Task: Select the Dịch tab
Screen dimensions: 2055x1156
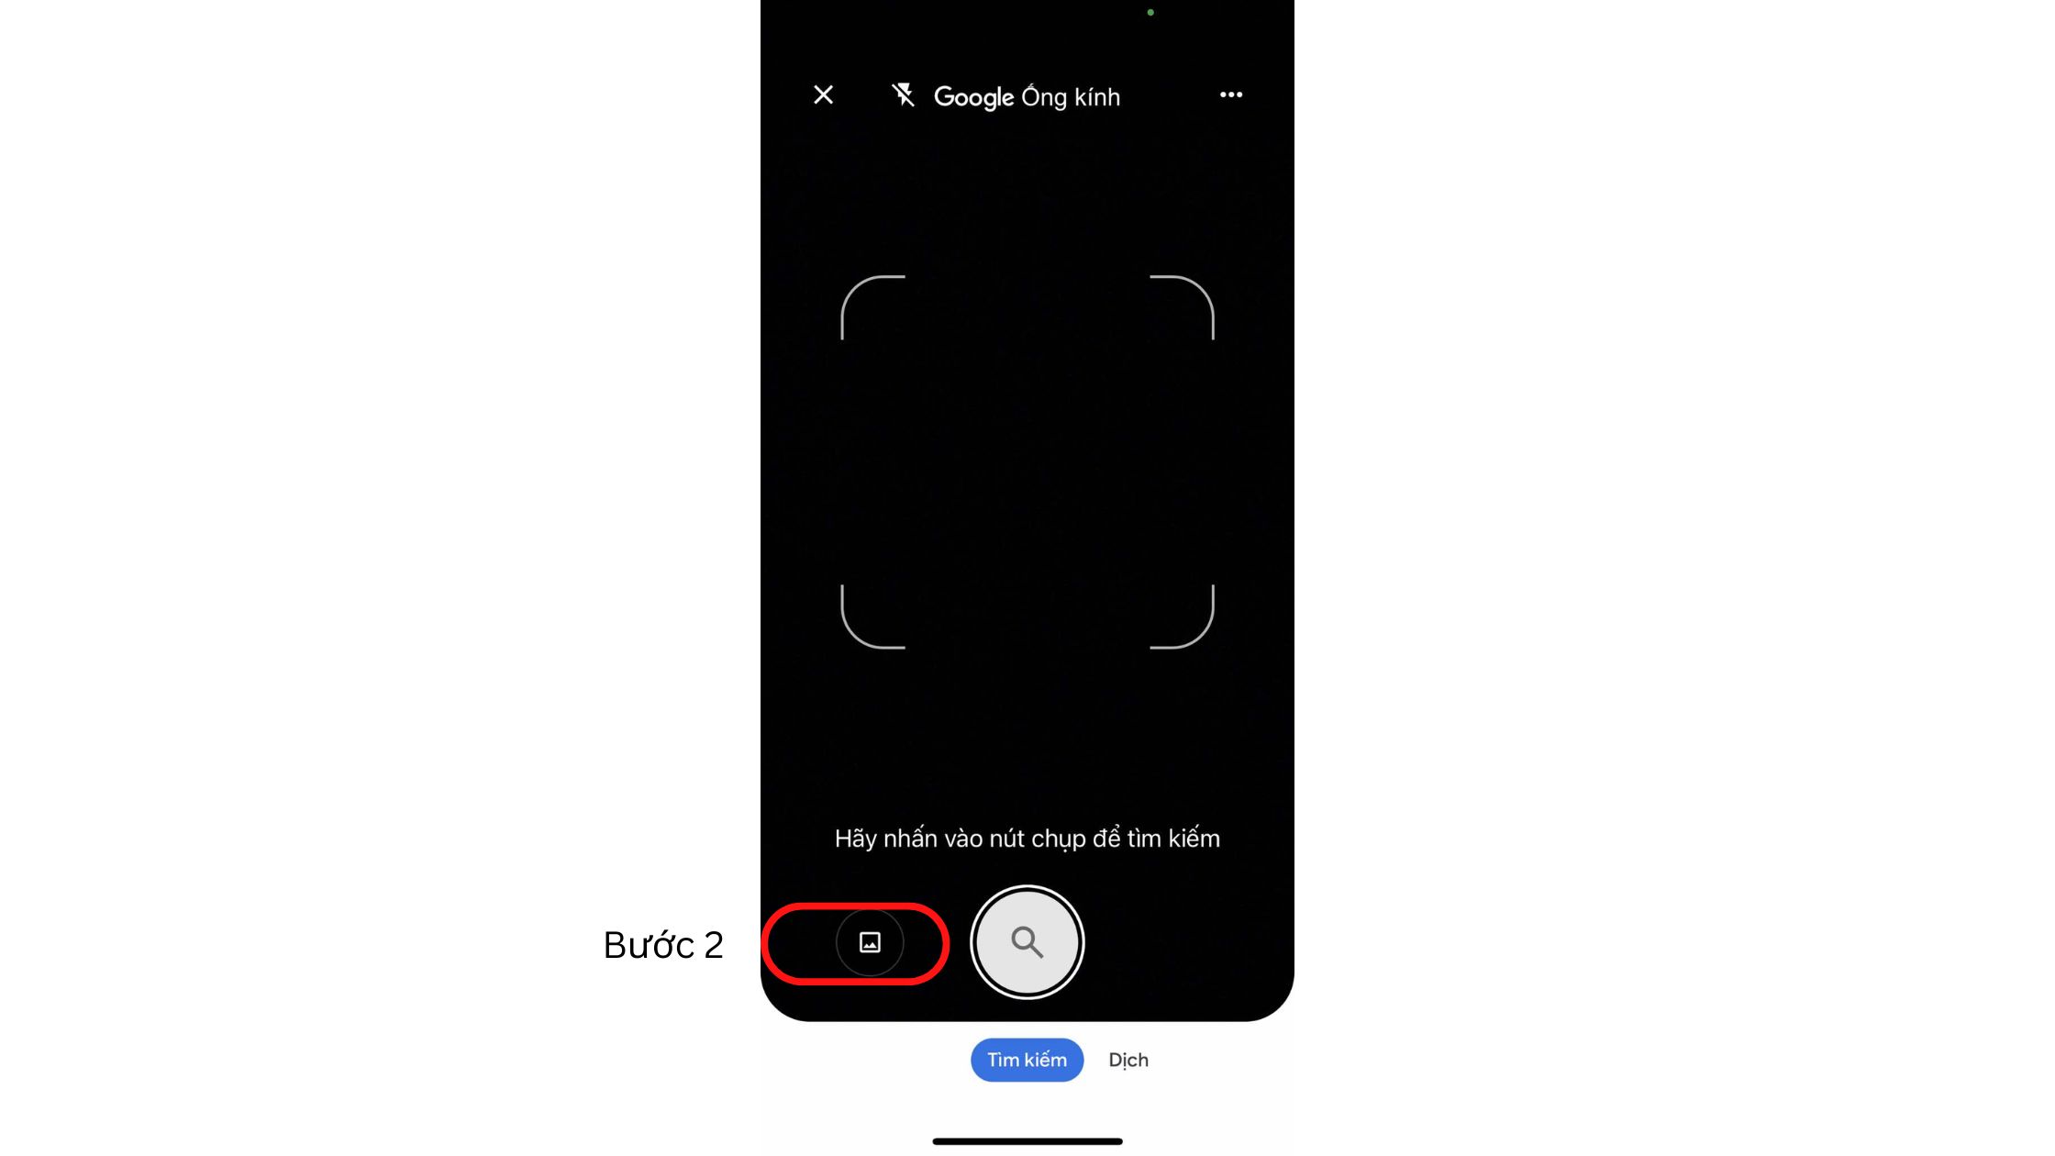Action: pos(1127,1059)
